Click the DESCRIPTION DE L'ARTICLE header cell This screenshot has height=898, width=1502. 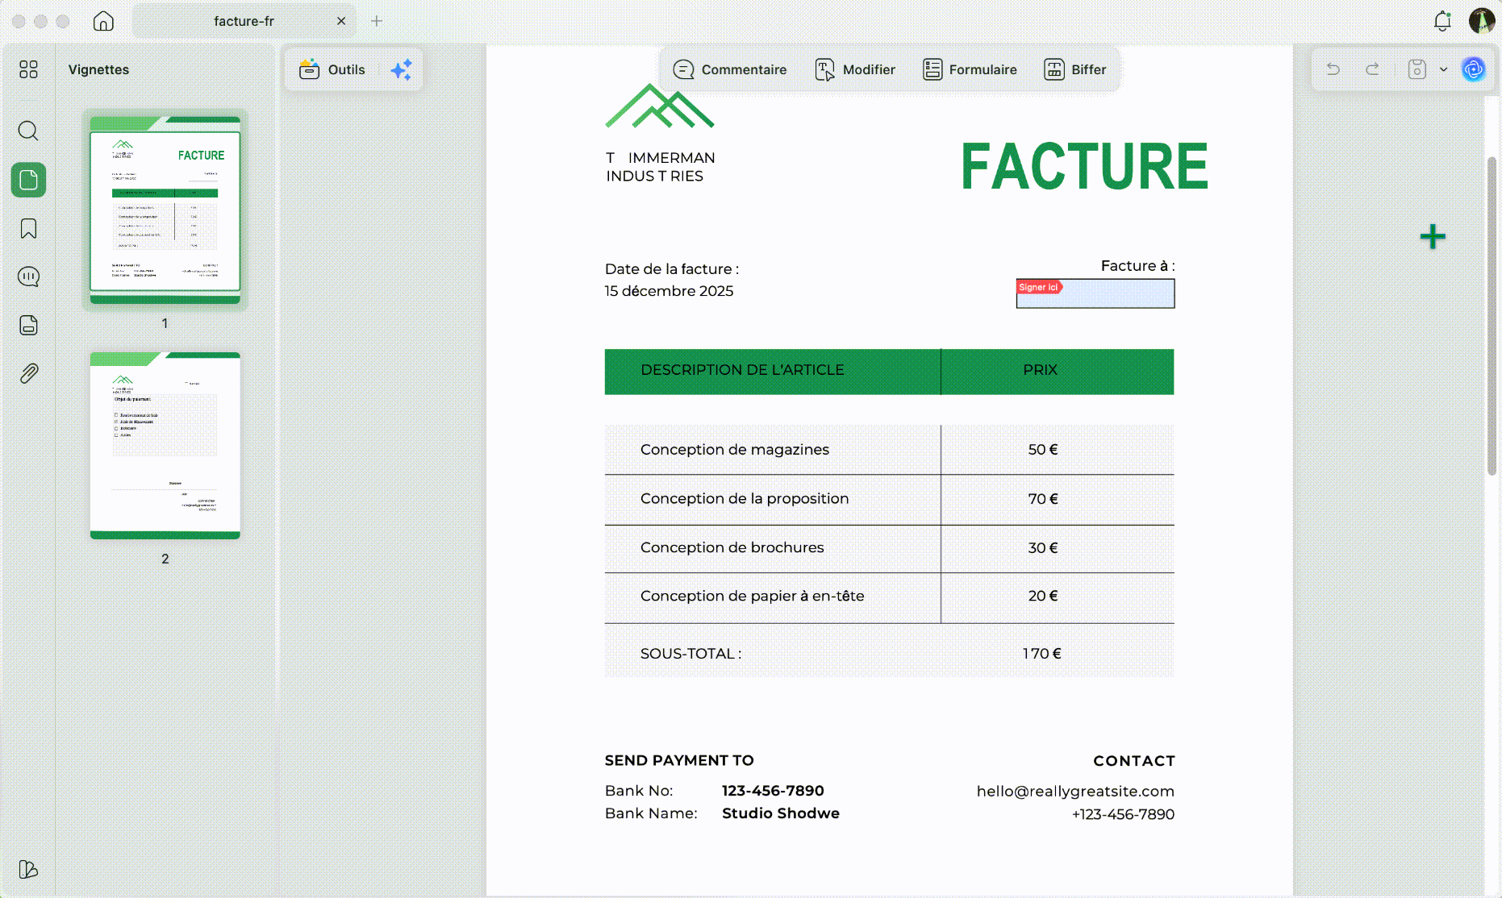(773, 372)
